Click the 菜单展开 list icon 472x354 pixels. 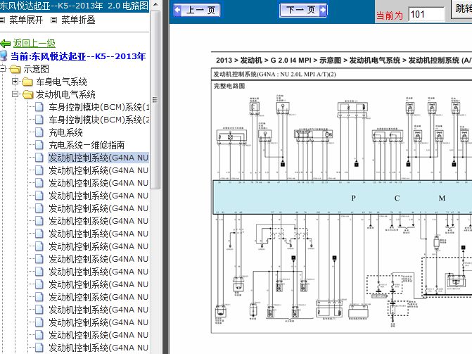point(2,20)
